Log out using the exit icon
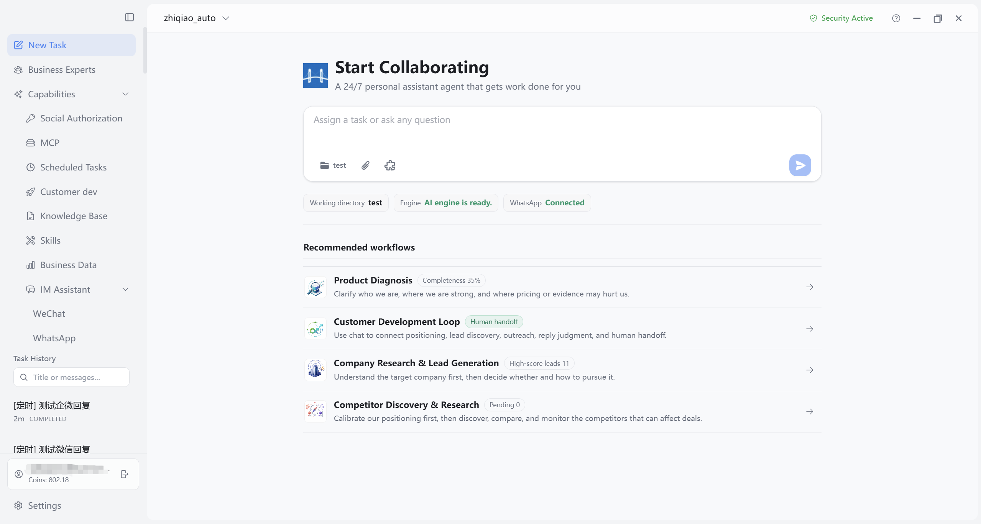 point(125,474)
